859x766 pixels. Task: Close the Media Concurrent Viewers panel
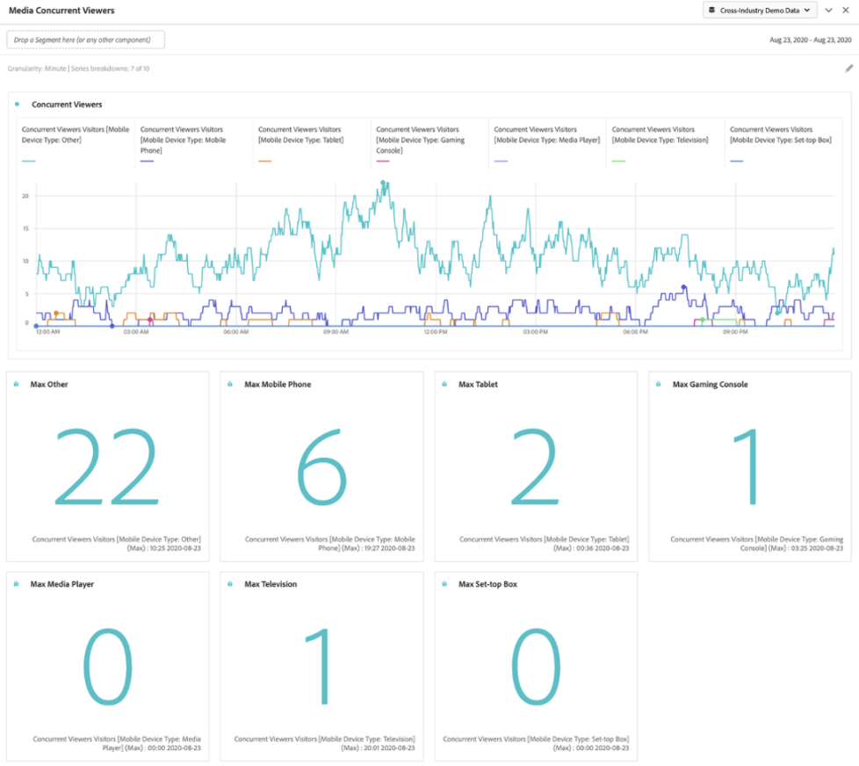[x=846, y=11]
